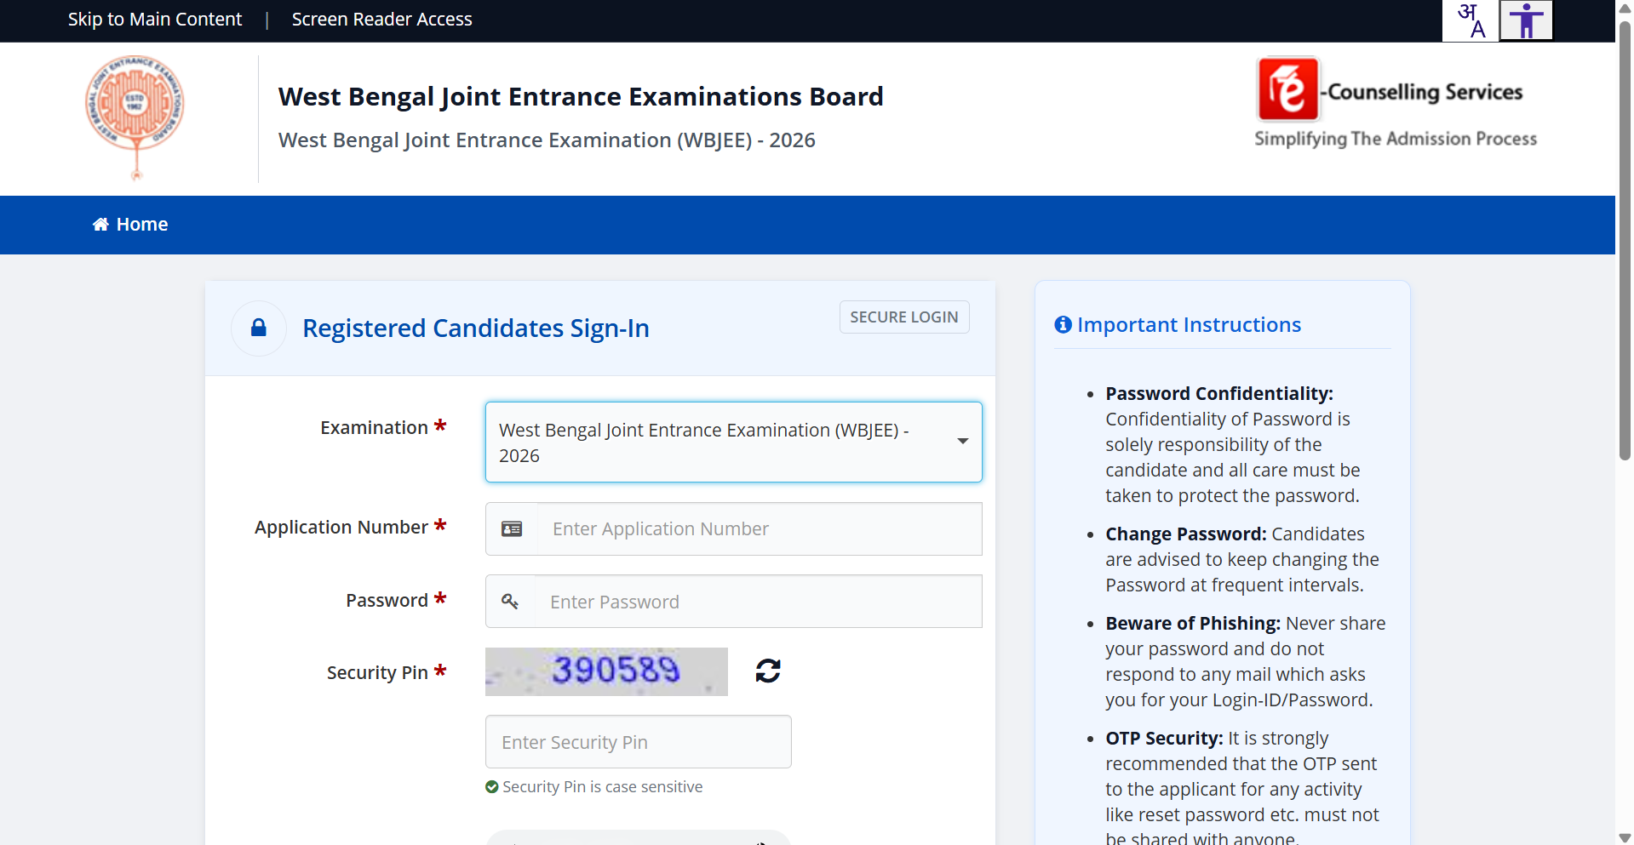This screenshot has width=1634, height=845.
Task: Open the Home menu item
Action: pyautogui.click(x=130, y=225)
